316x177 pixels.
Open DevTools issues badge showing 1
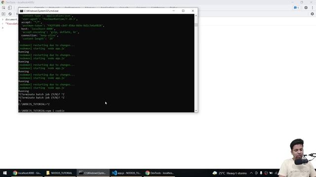point(296,8)
